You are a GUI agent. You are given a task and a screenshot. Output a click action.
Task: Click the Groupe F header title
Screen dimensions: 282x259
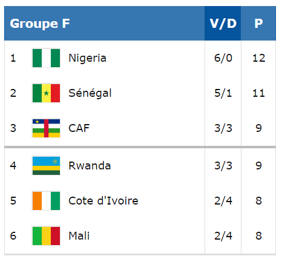40,24
